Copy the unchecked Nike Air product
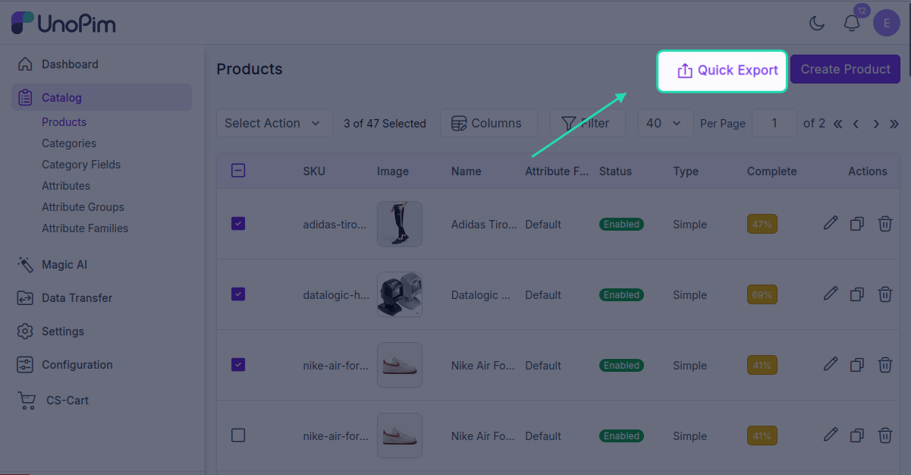This screenshot has height=475, width=911. pos(857,436)
